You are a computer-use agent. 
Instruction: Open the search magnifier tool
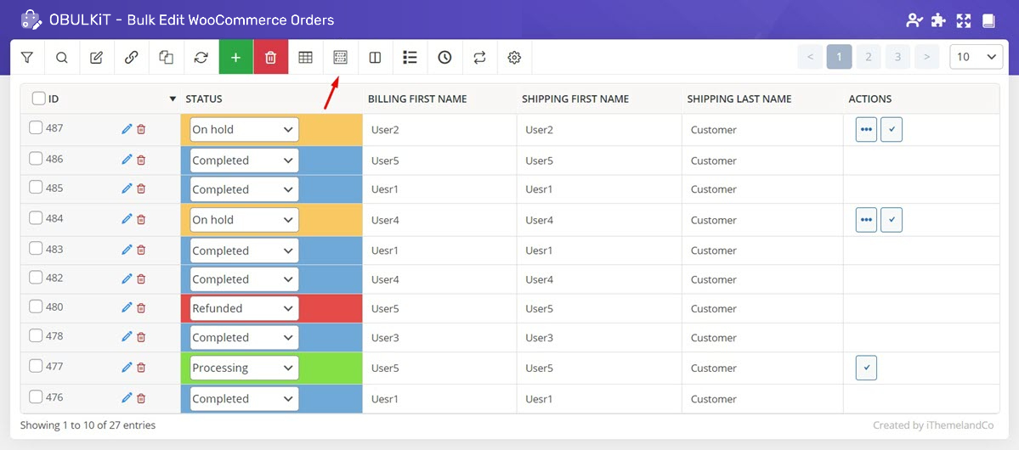click(x=62, y=58)
